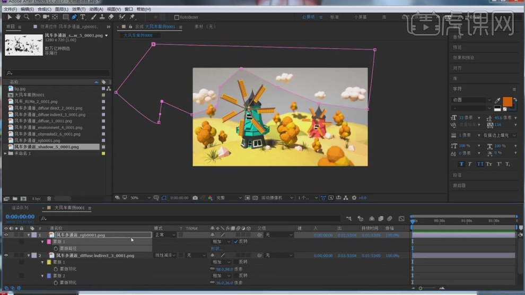Image resolution: width=525 pixels, height=295 pixels.
Task: Click the orange fill color swatch
Action: (x=507, y=101)
